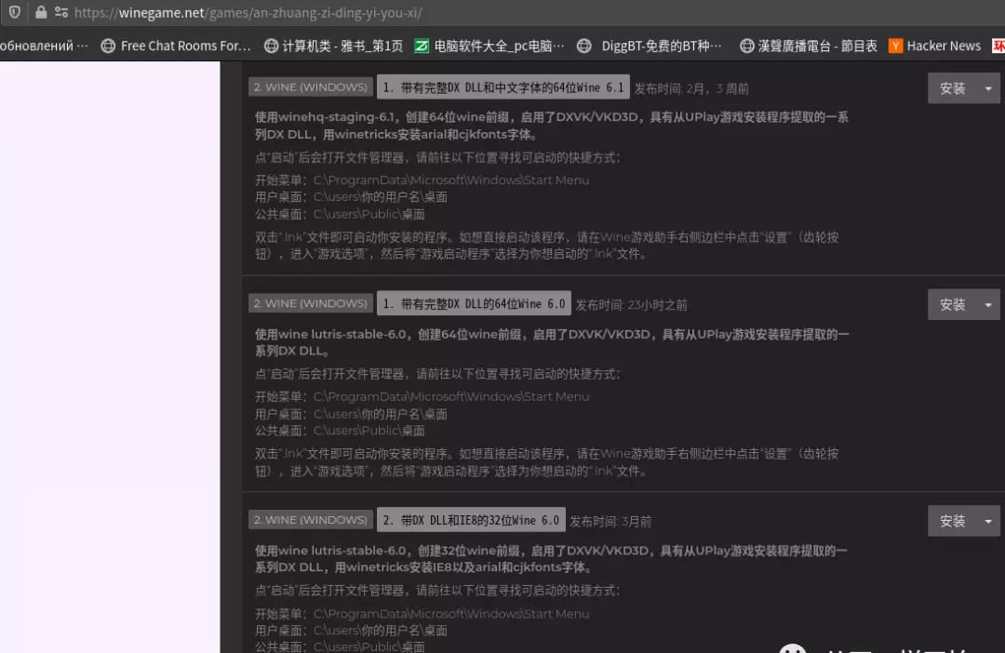This screenshot has height=653, width=1005.
Task: Expand dropdown arrow beside first 安装 button
Action: pos(988,88)
